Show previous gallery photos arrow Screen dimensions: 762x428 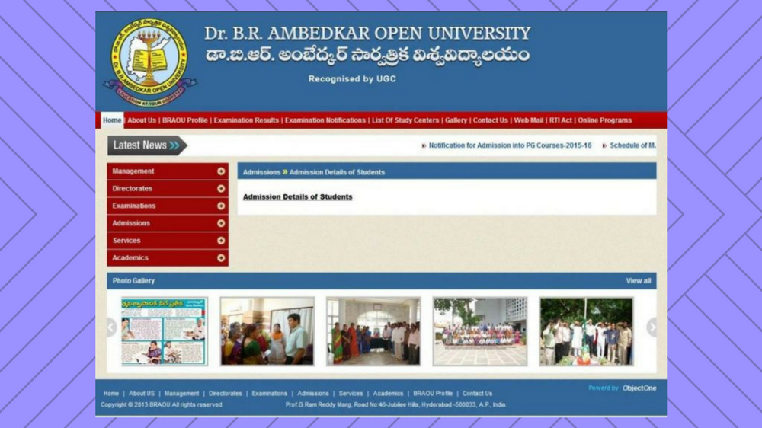(x=112, y=327)
